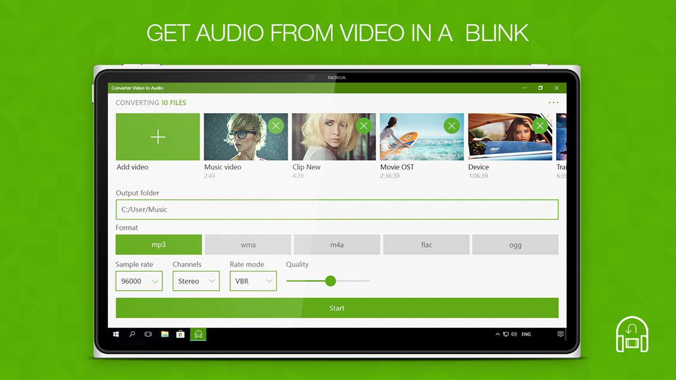The width and height of the screenshot is (676, 380).
Task: Show hidden system tray icons
Action: point(498,334)
